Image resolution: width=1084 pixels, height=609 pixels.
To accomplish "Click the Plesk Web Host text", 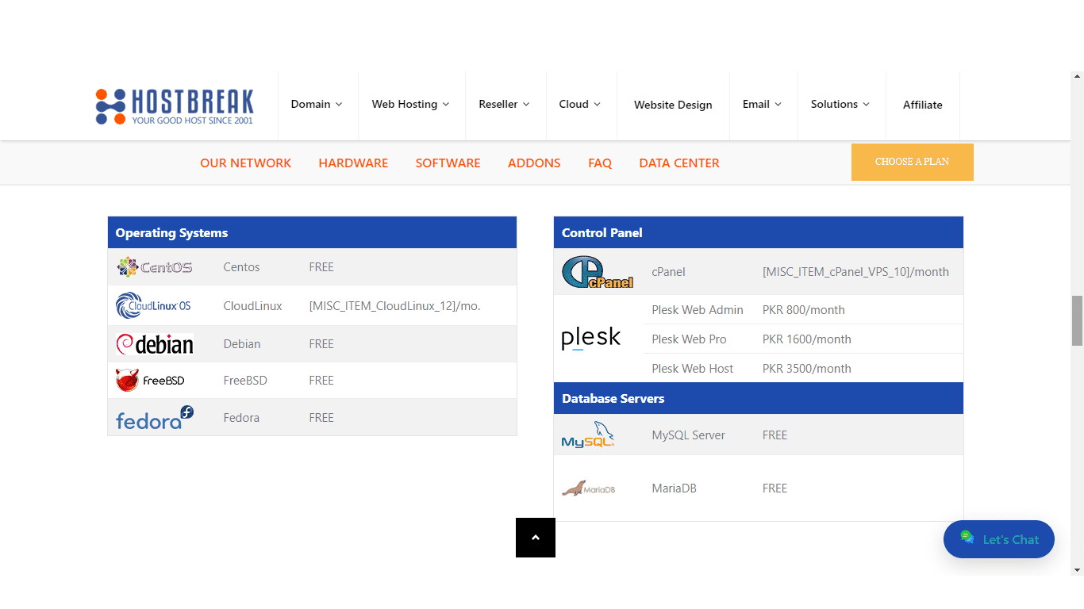I will [692, 369].
